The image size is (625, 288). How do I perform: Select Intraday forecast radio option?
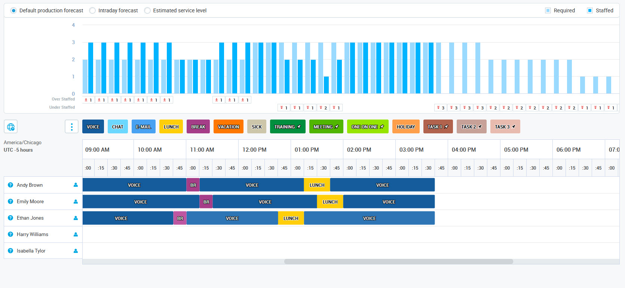pos(92,10)
